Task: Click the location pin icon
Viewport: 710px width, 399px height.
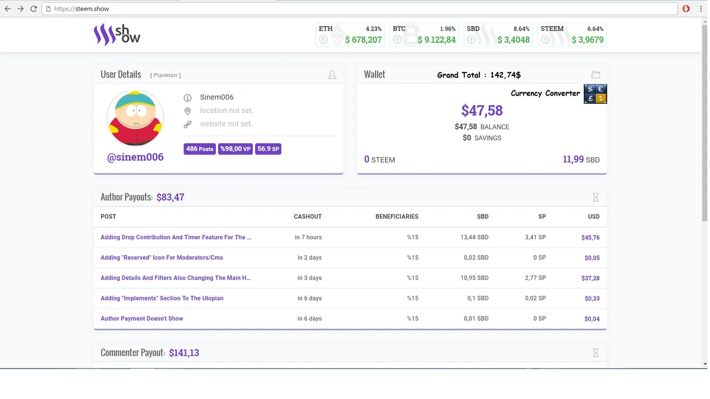Action: coord(187,111)
